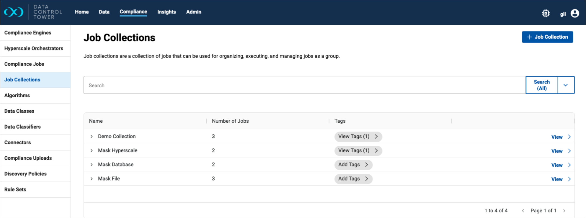Screen dimensions: 586x218
Task: Go to previous page arrow in pagination
Action: coord(523,211)
